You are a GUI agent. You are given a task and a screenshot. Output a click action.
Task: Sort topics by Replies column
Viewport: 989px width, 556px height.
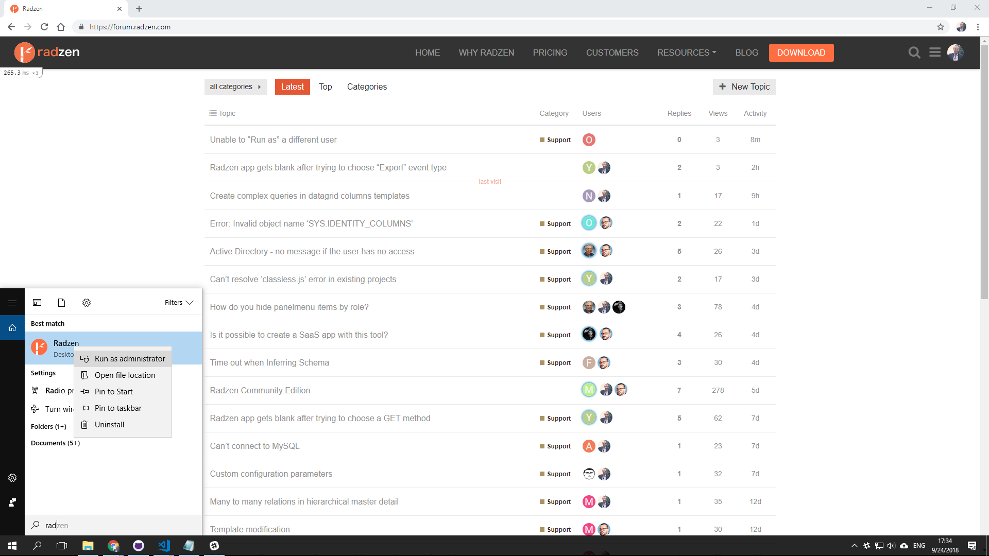[x=679, y=113]
